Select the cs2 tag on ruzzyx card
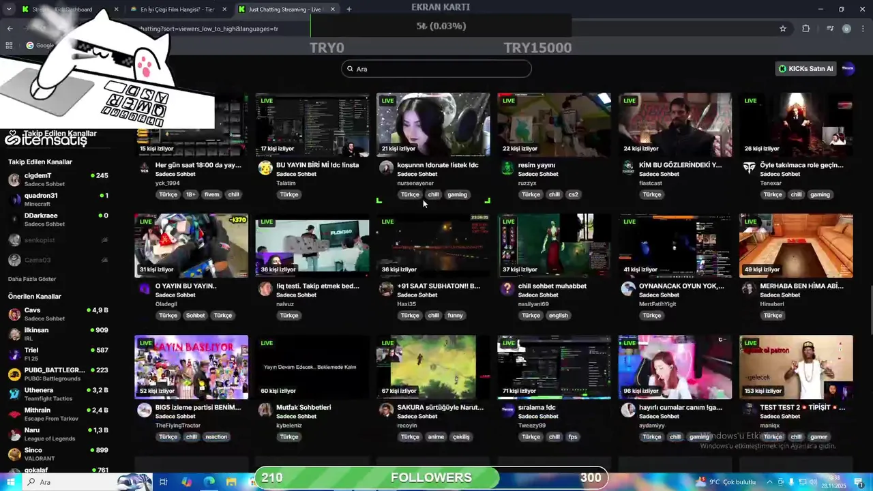The width and height of the screenshot is (873, 491). 573,194
